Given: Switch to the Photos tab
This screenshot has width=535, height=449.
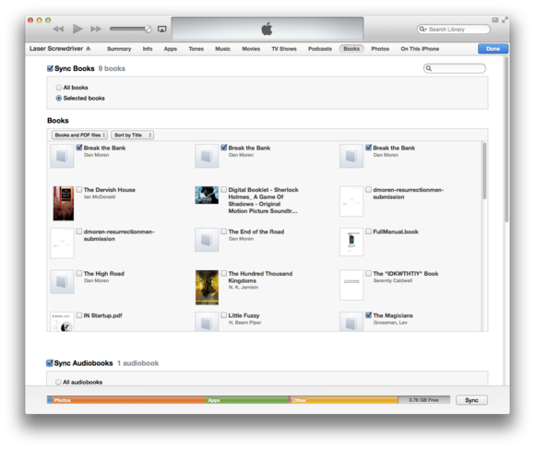Looking at the screenshot, I should click(x=380, y=49).
